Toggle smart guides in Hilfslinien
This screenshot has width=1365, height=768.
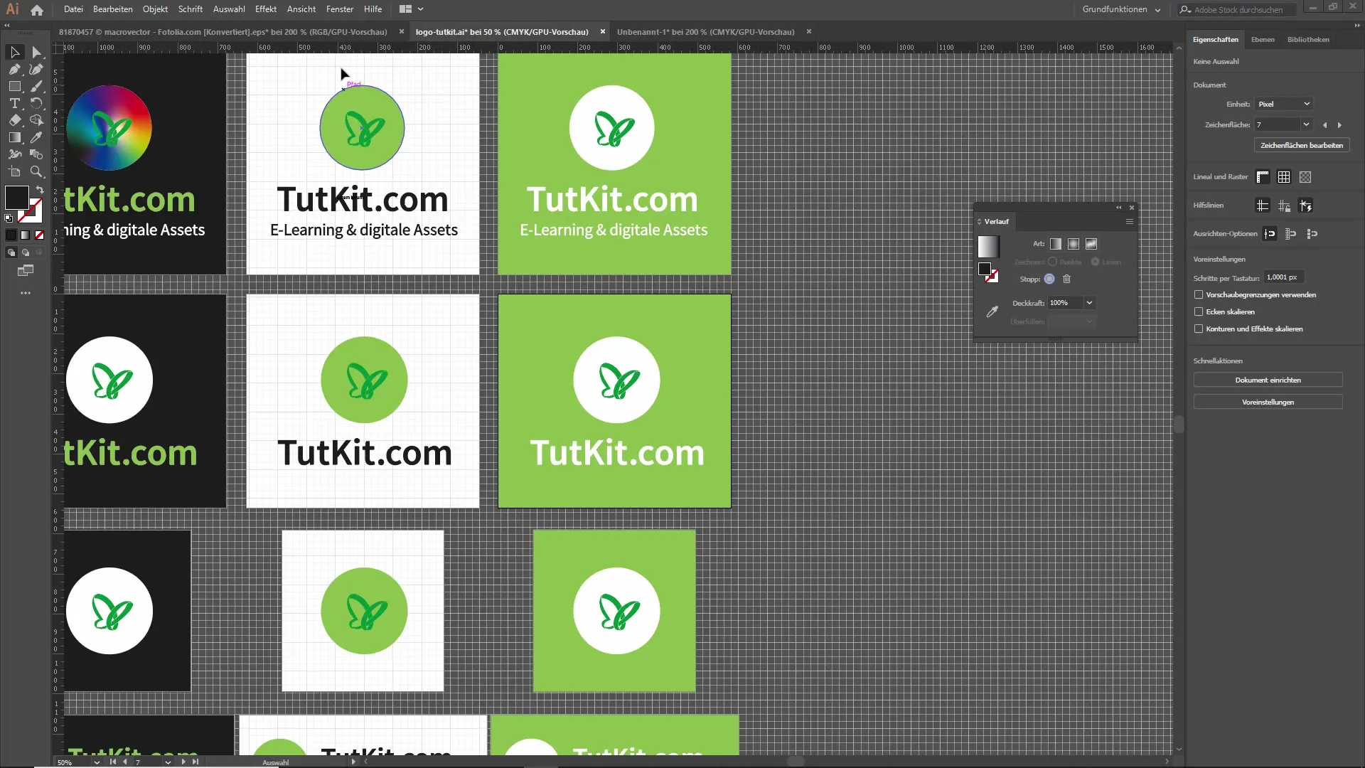(x=1305, y=206)
